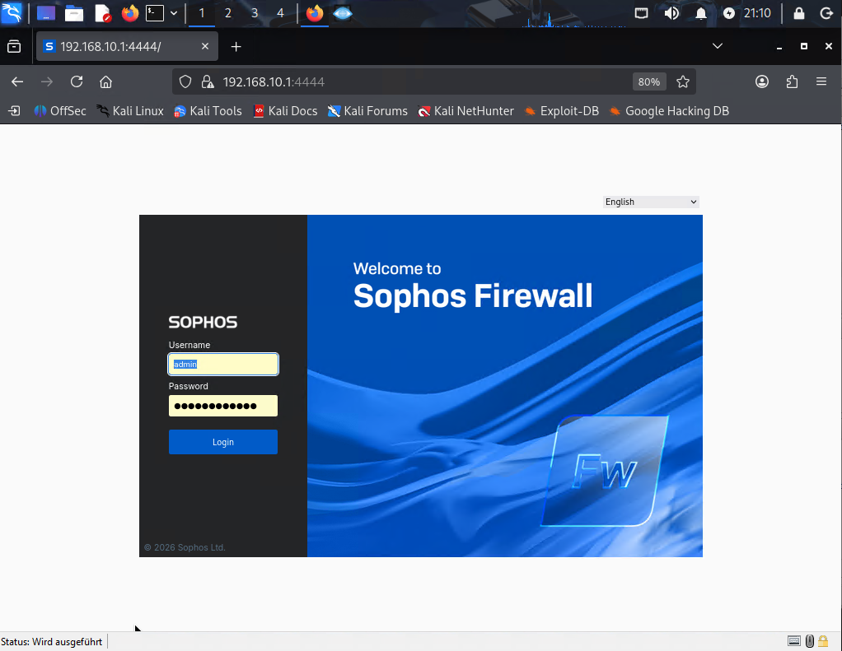Expand the English language dropdown
This screenshot has width=842, height=651.
651,202
